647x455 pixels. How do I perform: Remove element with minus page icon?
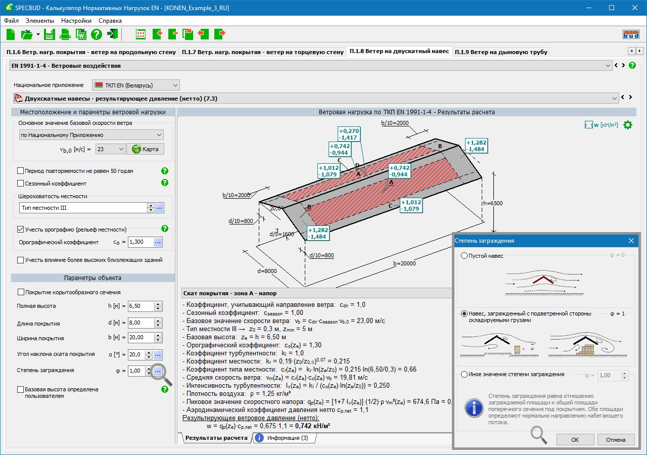coord(173,34)
